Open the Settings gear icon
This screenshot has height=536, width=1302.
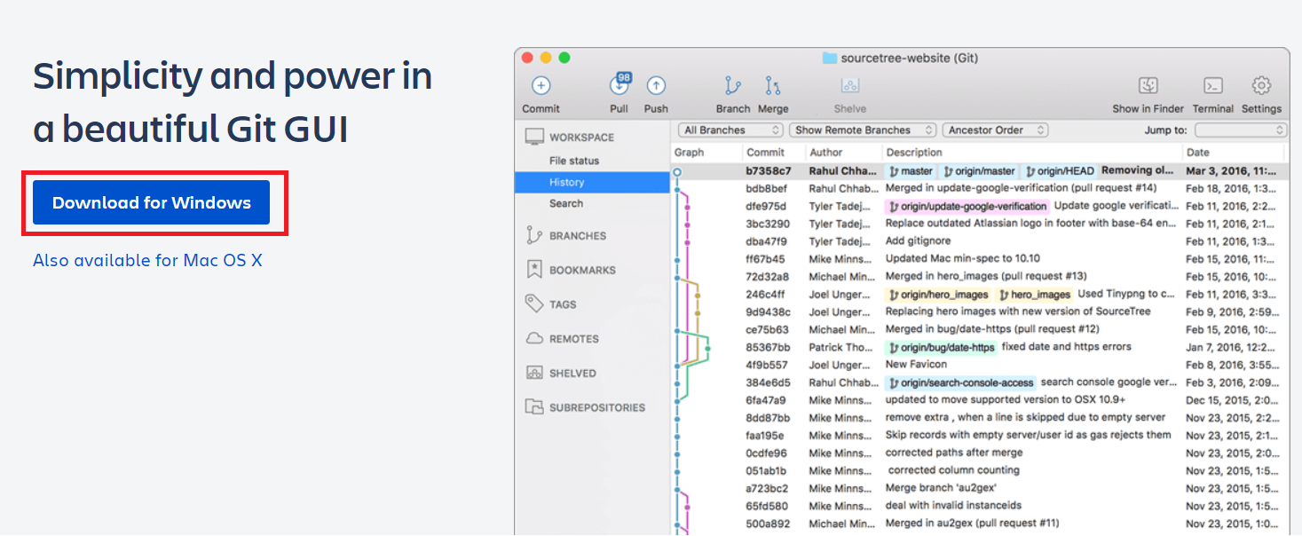click(x=1261, y=85)
